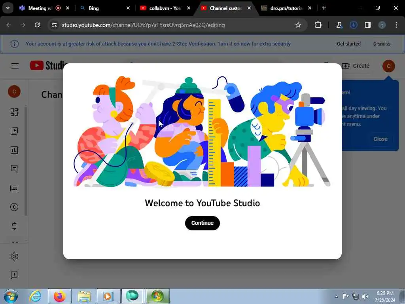Switch to the dro.pm tutorial tab

coord(286,8)
